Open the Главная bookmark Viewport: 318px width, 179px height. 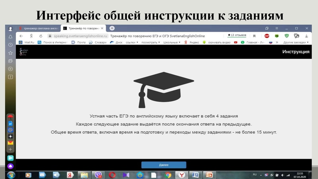(253, 43)
